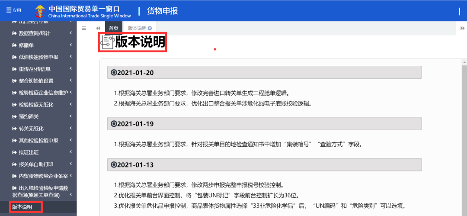Click text about 包装UN标记 扩长为36位
This screenshot has height=216, width=467.
tap(206, 195)
